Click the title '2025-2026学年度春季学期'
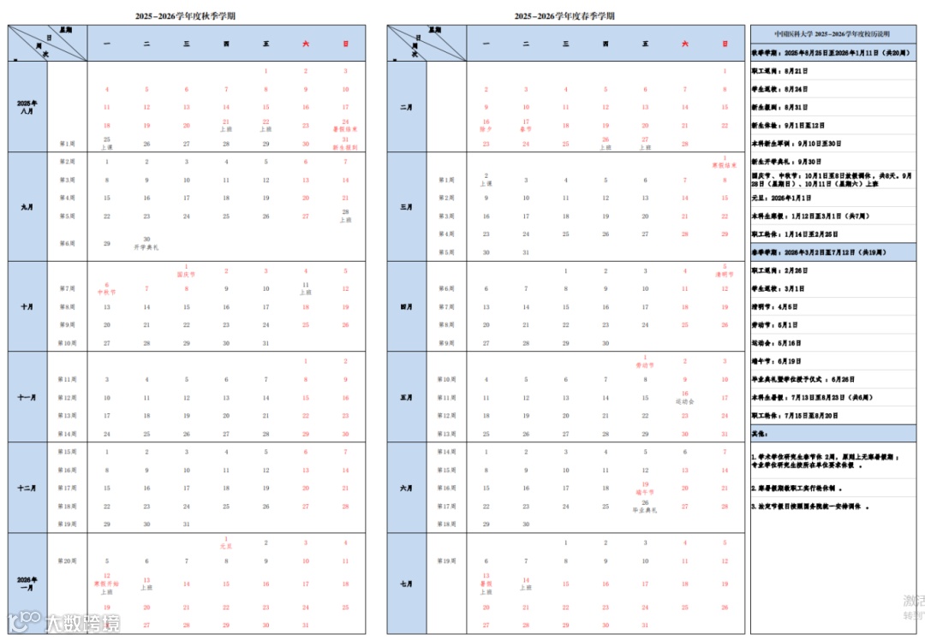This screenshot has width=925, height=640. 564,16
